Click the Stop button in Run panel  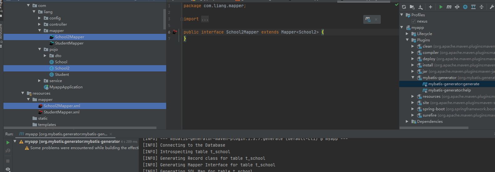click(8, 161)
